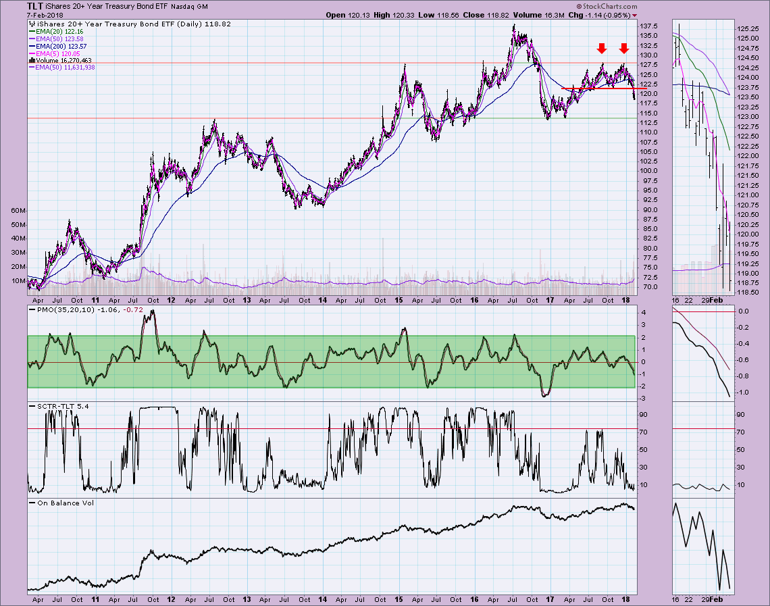
Task: Click the price symbol icon before iShares legend
Action: (30, 23)
